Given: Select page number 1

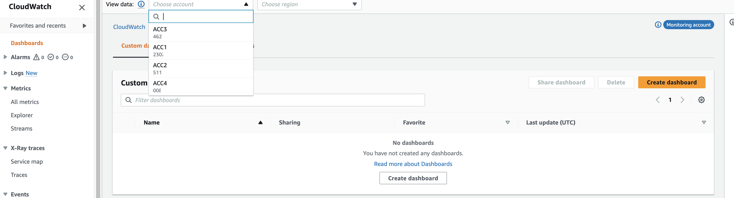Looking at the screenshot, I should (x=670, y=100).
